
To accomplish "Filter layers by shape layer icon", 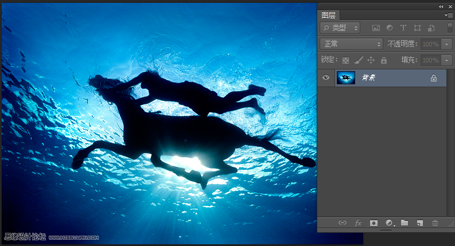I will 417,28.
